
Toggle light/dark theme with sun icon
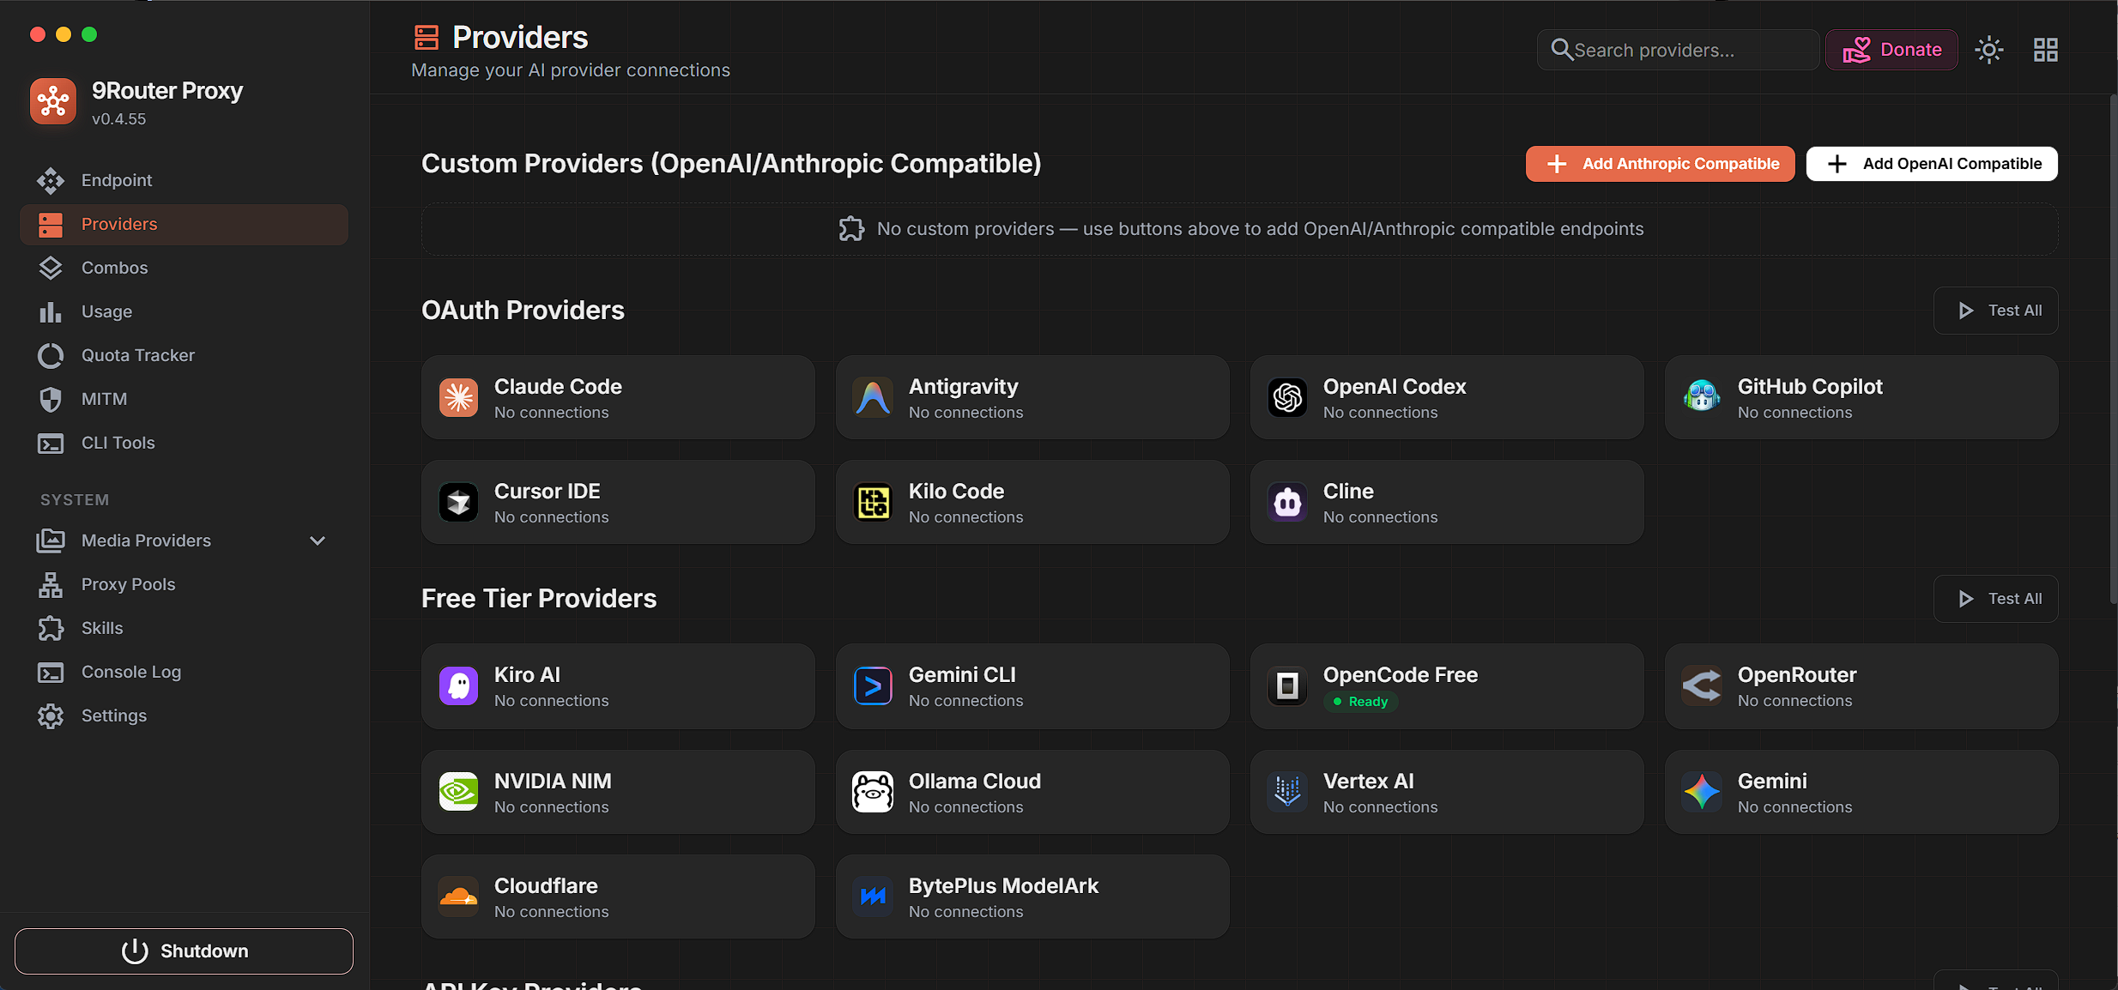click(1989, 50)
